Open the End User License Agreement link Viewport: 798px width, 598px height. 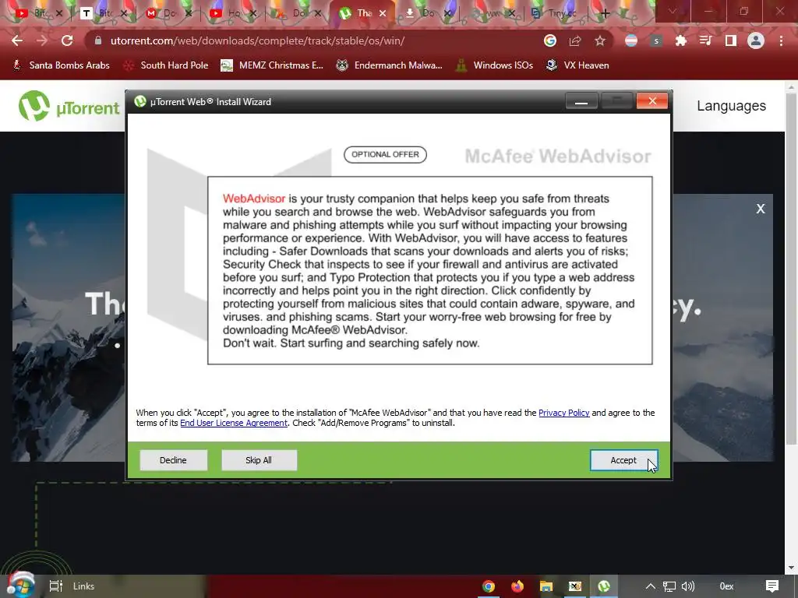tap(234, 423)
